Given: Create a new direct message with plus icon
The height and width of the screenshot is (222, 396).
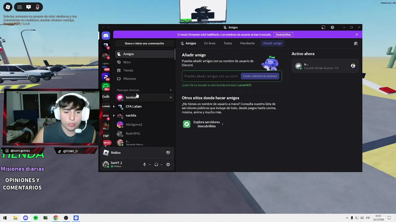Looking at the screenshot, I should 170,90.
